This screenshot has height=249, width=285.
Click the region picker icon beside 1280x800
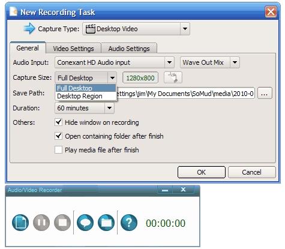point(173,77)
